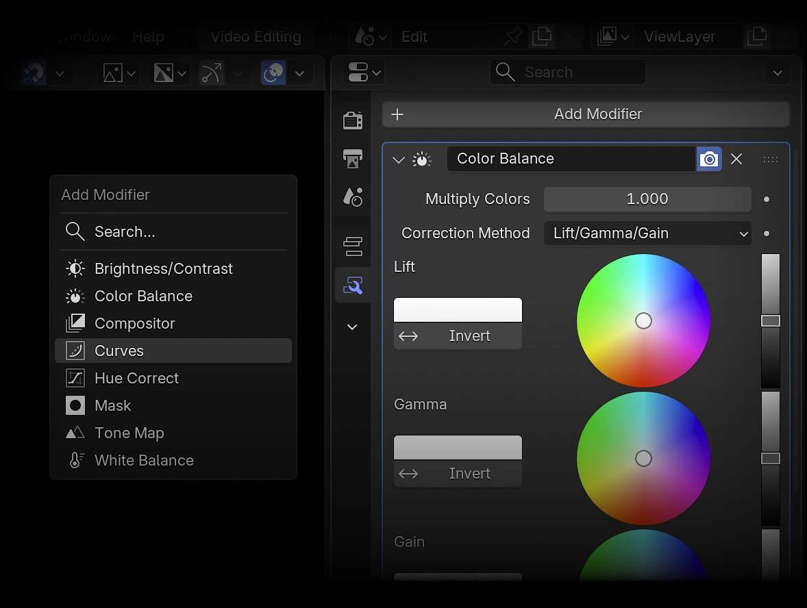This screenshot has width=807, height=608.
Task: Expand hidden sidebar tabs with the down chevron
Action: pos(352,327)
